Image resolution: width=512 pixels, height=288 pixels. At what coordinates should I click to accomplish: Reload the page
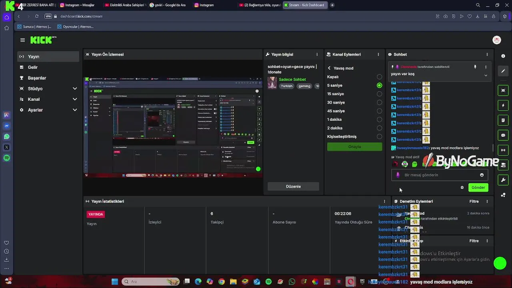tap(36, 16)
